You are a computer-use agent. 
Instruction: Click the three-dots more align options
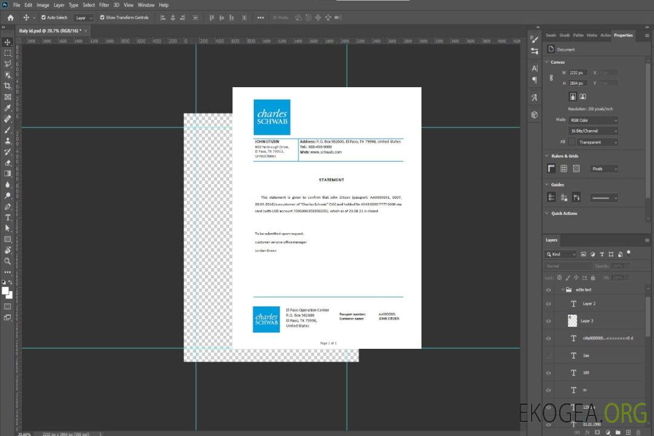pos(260,18)
